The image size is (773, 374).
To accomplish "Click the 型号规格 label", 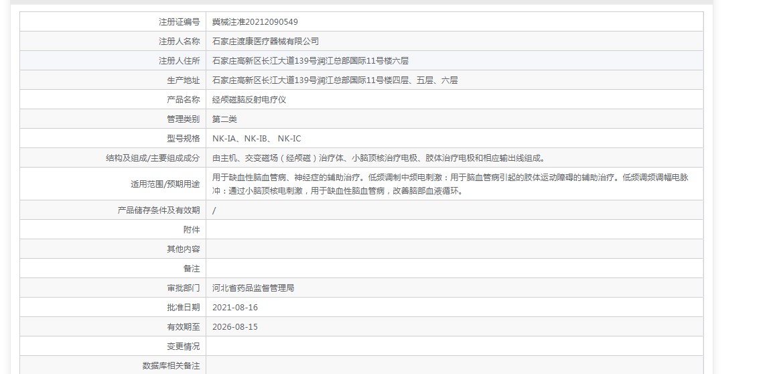I will (184, 139).
